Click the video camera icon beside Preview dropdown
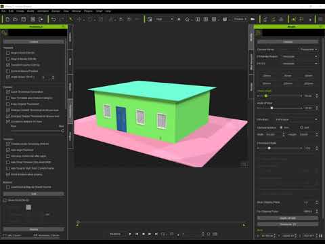This screenshot has height=244, width=325. (253, 20)
